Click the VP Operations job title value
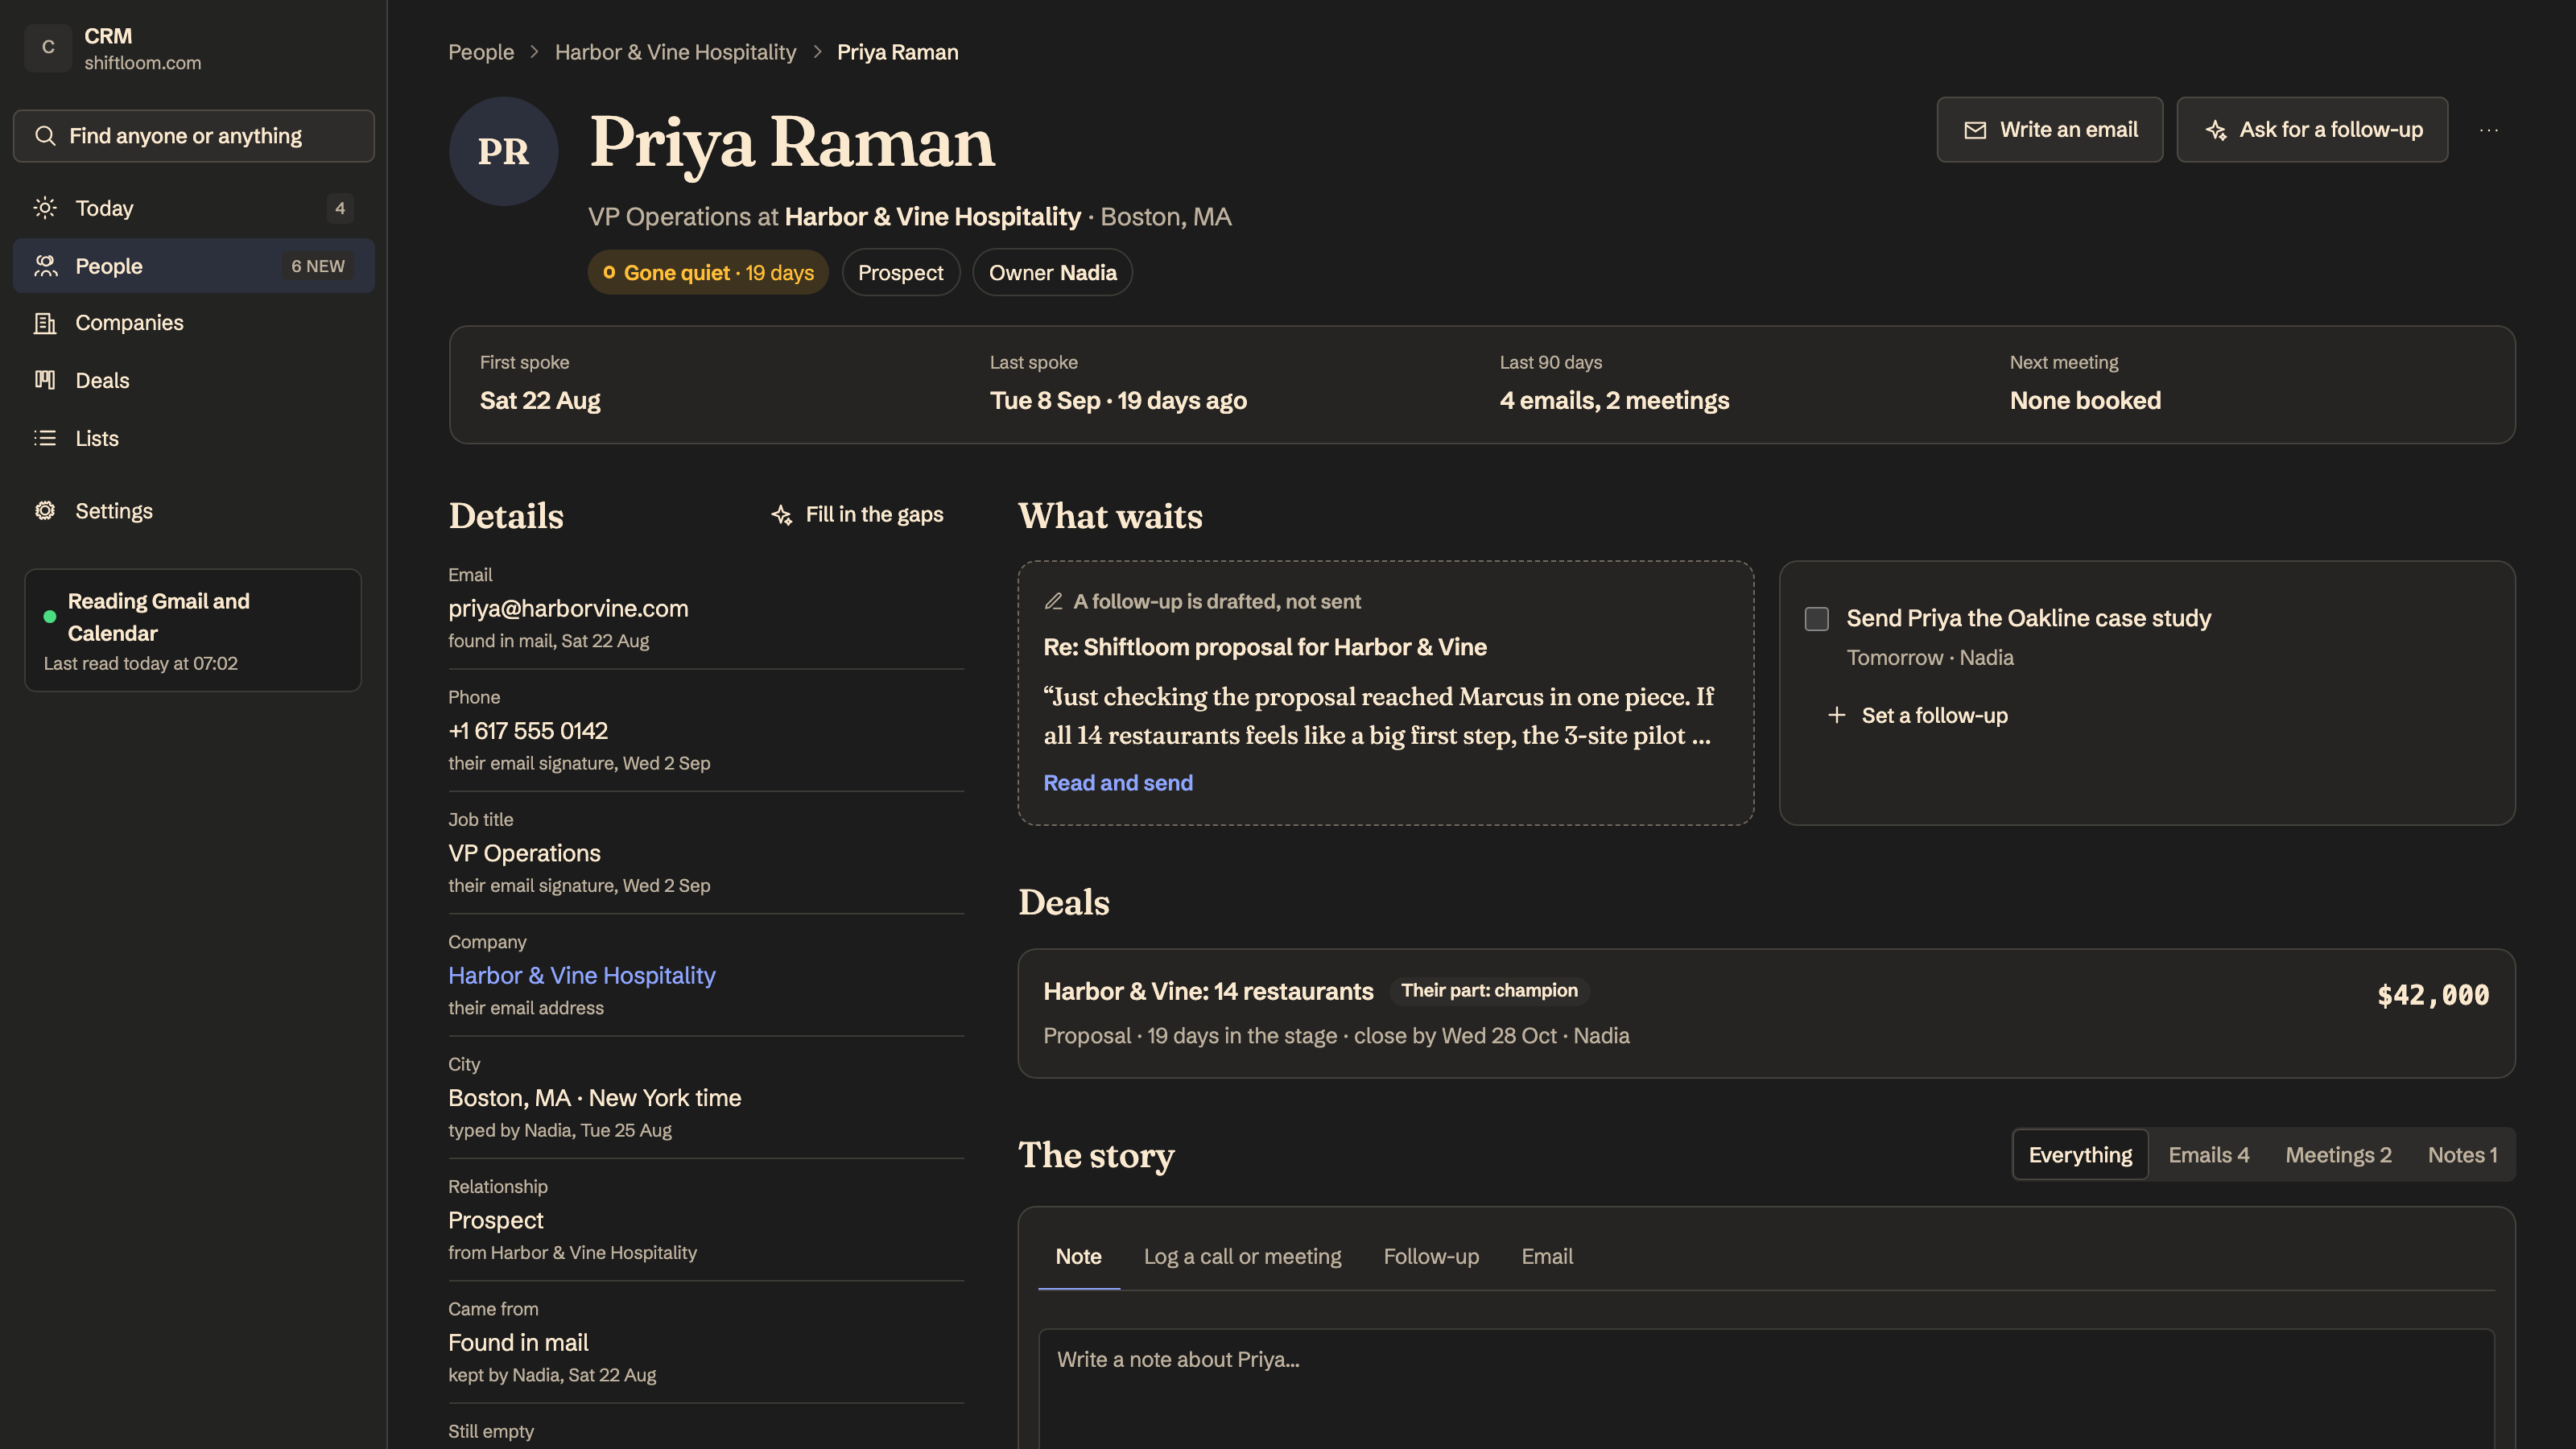Screen dimensions: 2576x1449 click(524, 854)
